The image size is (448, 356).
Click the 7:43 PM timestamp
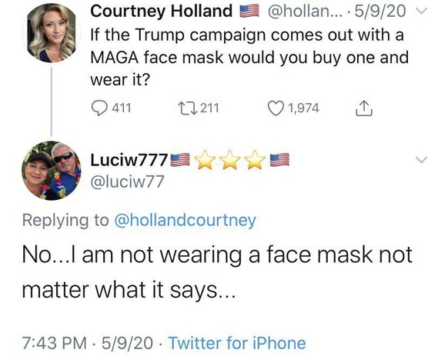click(x=55, y=343)
